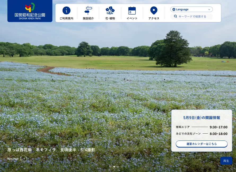
Task: Click the magnifier search icon
Action: click(175, 16)
